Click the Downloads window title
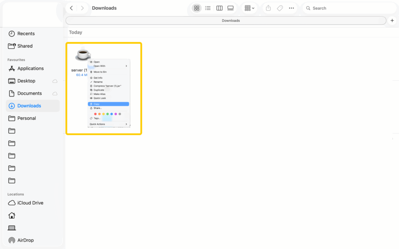This screenshot has height=249, width=399. pos(104,8)
